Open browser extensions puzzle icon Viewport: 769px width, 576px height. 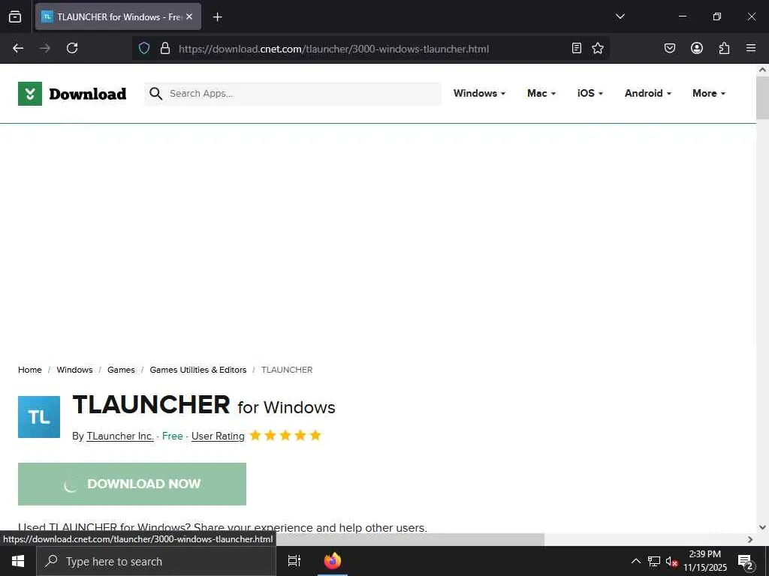point(724,48)
